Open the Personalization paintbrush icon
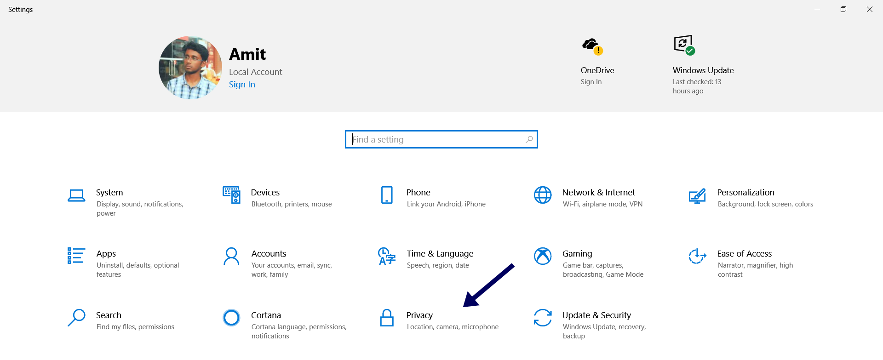 point(697,196)
